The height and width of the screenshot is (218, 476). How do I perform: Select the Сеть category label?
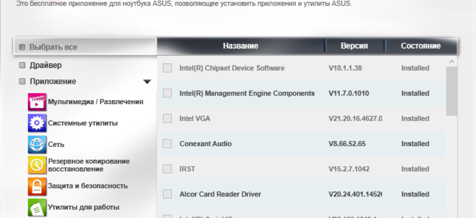point(56,144)
